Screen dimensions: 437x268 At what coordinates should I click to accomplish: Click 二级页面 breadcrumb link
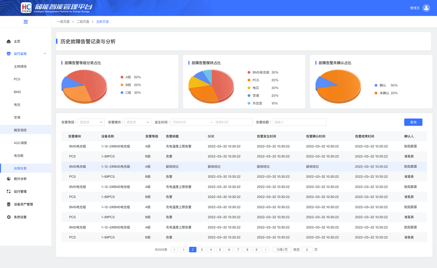[83, 22]
